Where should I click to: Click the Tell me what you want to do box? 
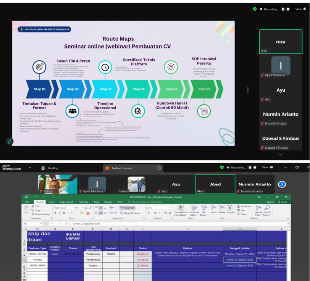145,202
